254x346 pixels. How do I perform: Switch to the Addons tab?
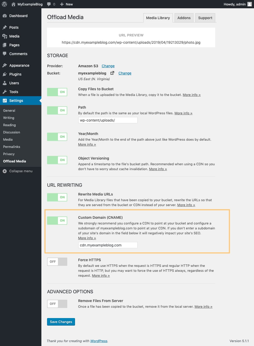click(184, 18)
